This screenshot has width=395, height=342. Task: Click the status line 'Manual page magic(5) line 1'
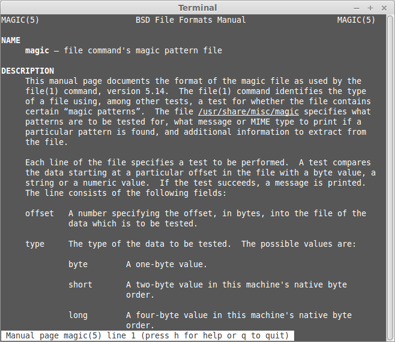(x=71, y=335)
